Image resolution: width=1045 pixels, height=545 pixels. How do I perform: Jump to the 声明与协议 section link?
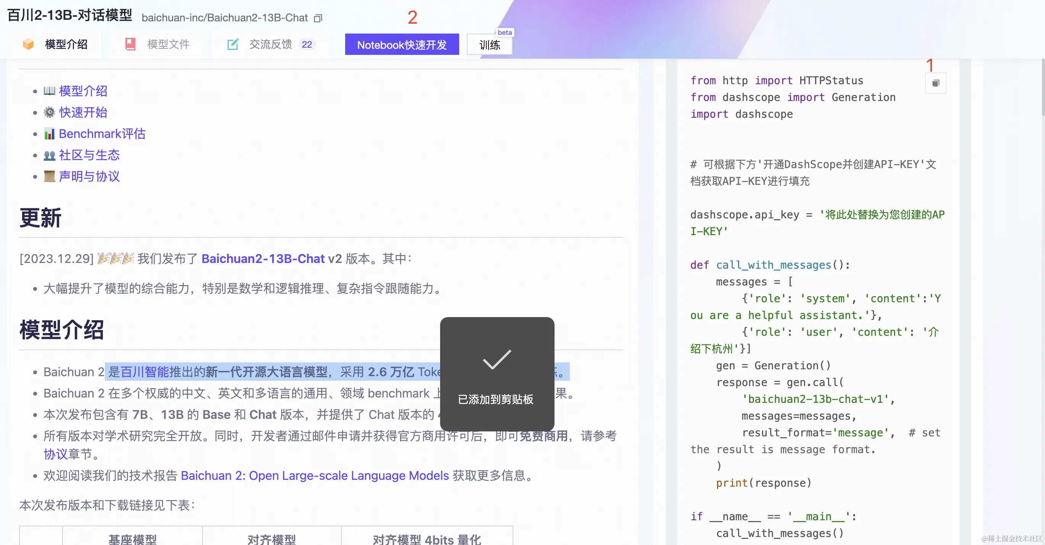[x=89, y=176]
